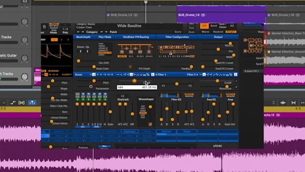
Task: Mute oscillator 2 in the mixer
Action: 83,94
